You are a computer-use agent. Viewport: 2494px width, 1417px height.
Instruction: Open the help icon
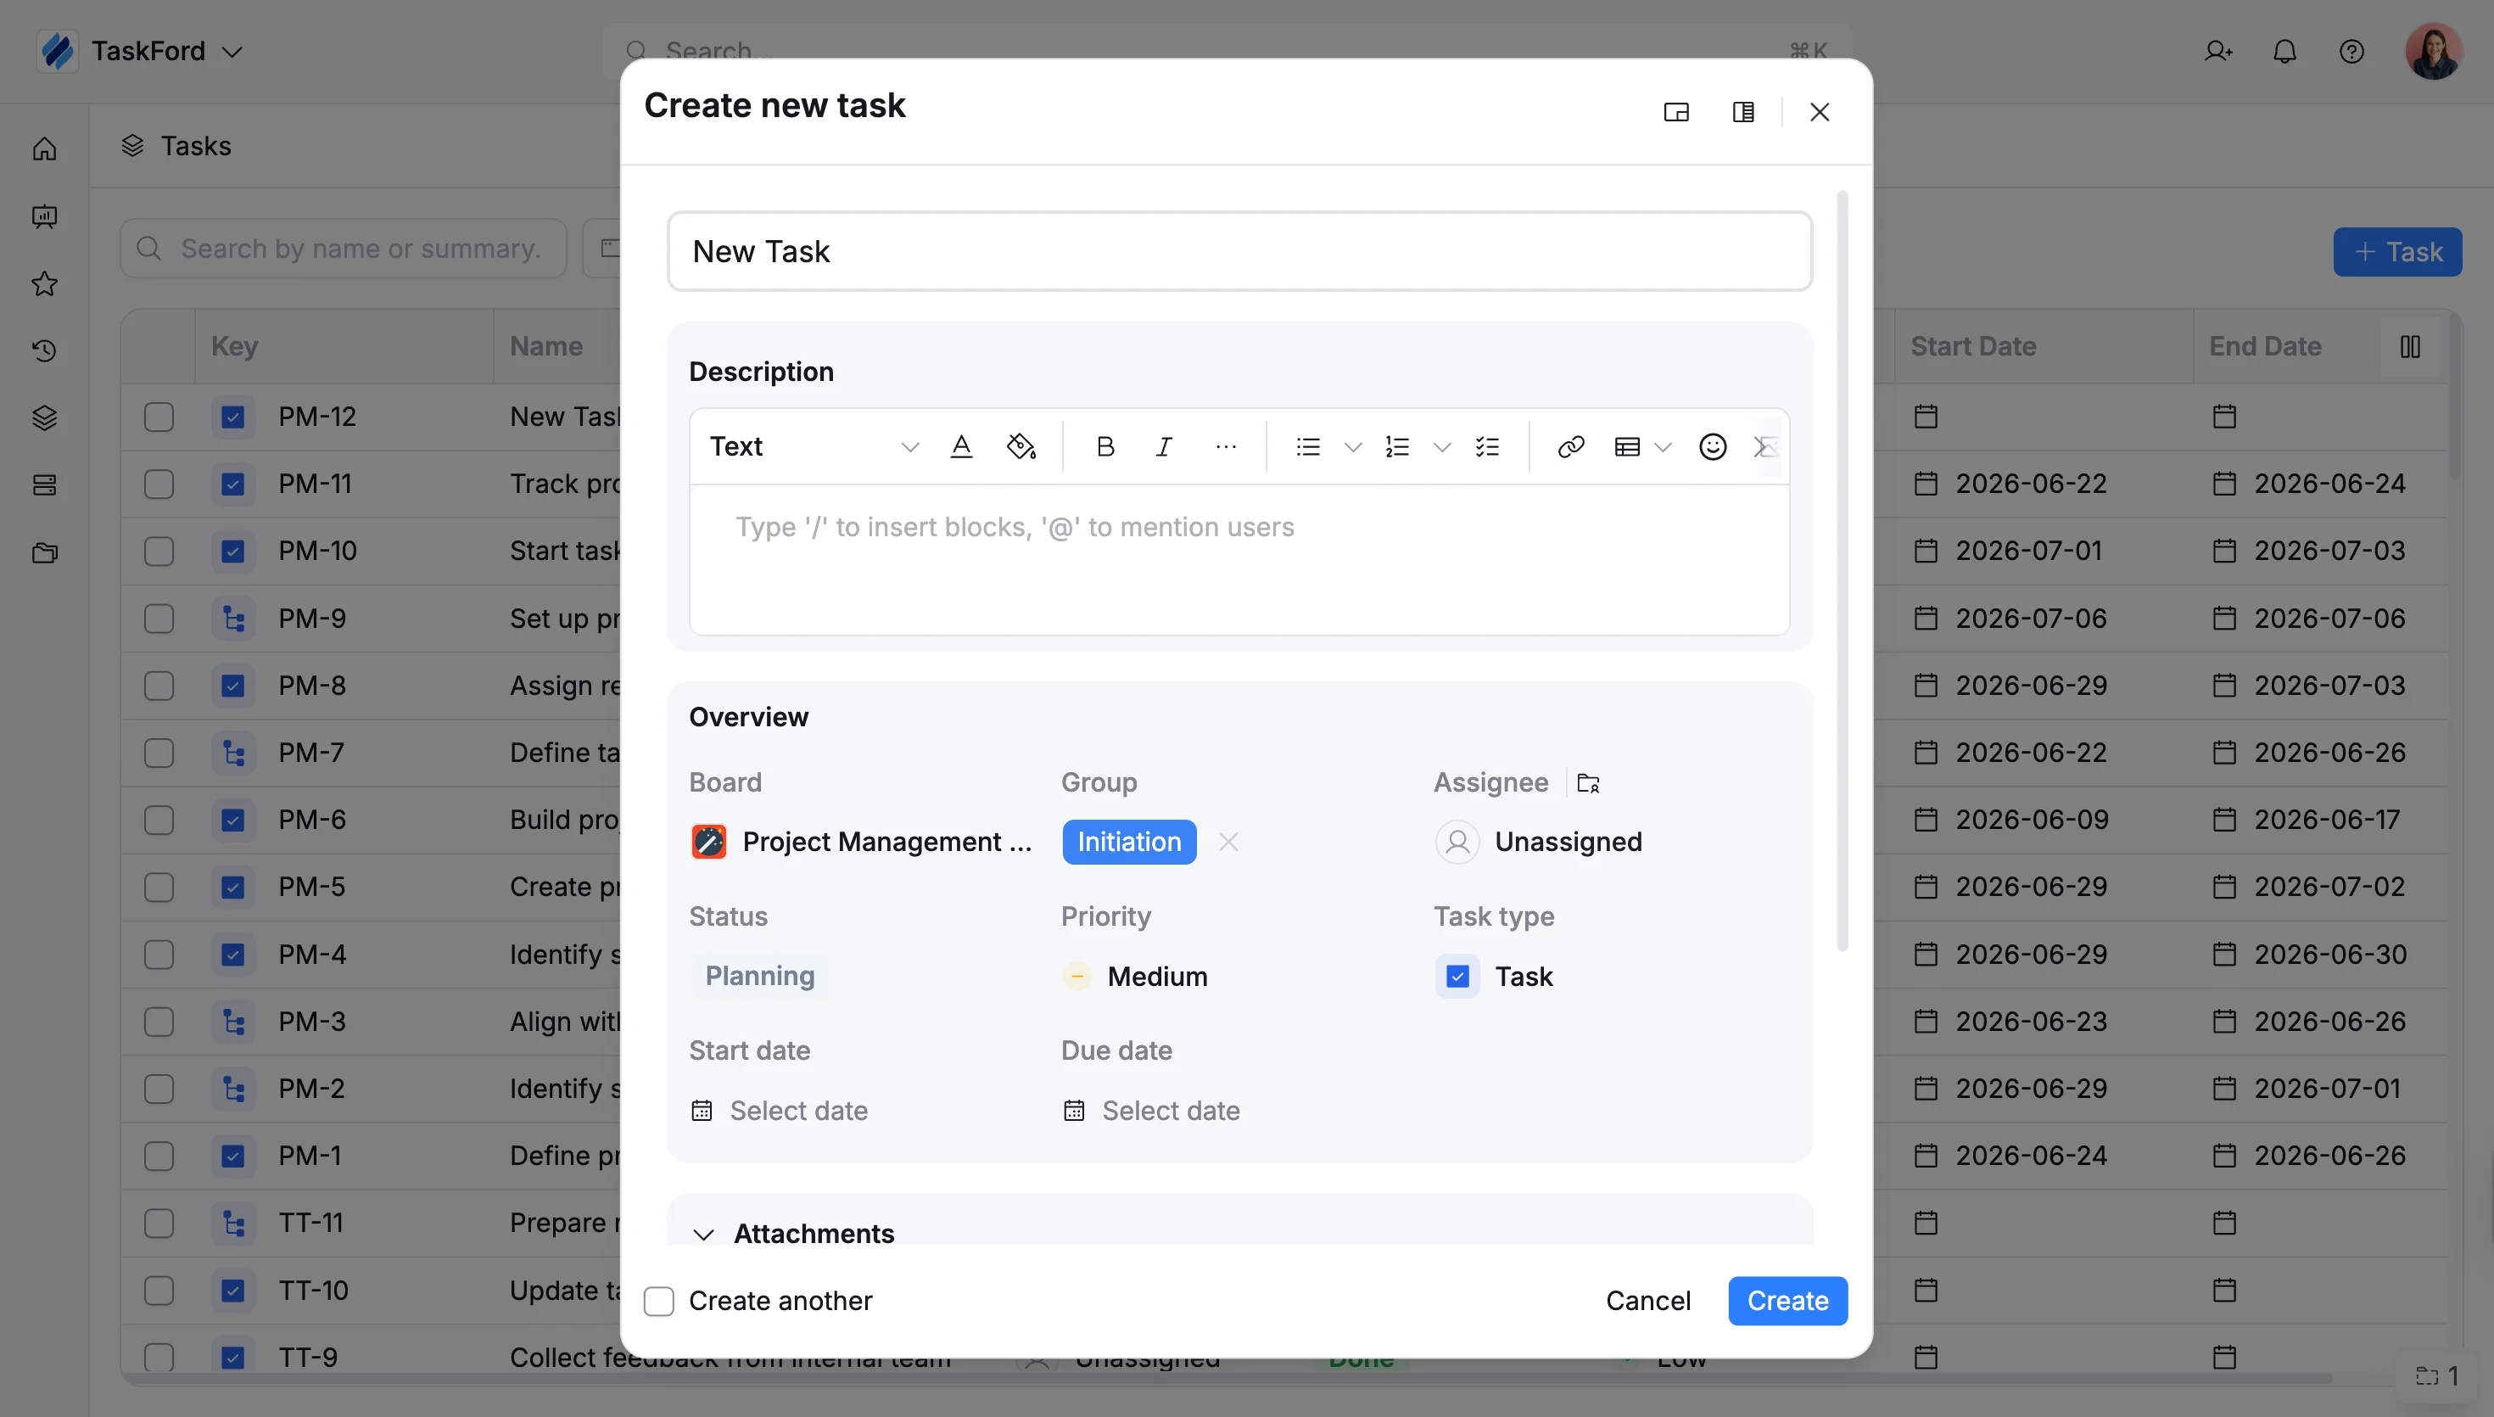(x=2351, y=52)
